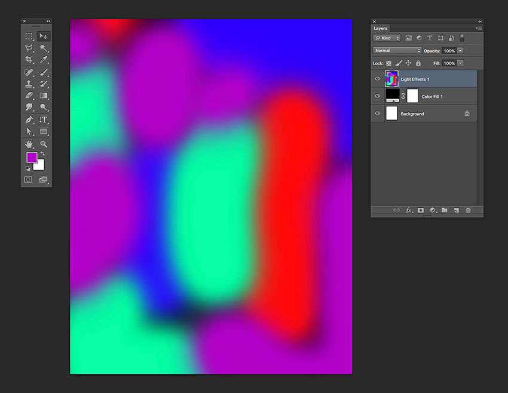This screenshot has width=508, height=393.
Task: Open the Layers panel flyout menu
Action: [x=479, y=28]
